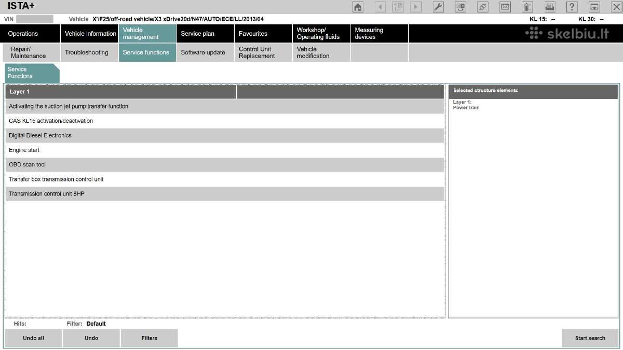Switch to Repair/Maintenance submenu
This screenshot has width=623, height=350.
pyautogui.click(x=32, y=53)
